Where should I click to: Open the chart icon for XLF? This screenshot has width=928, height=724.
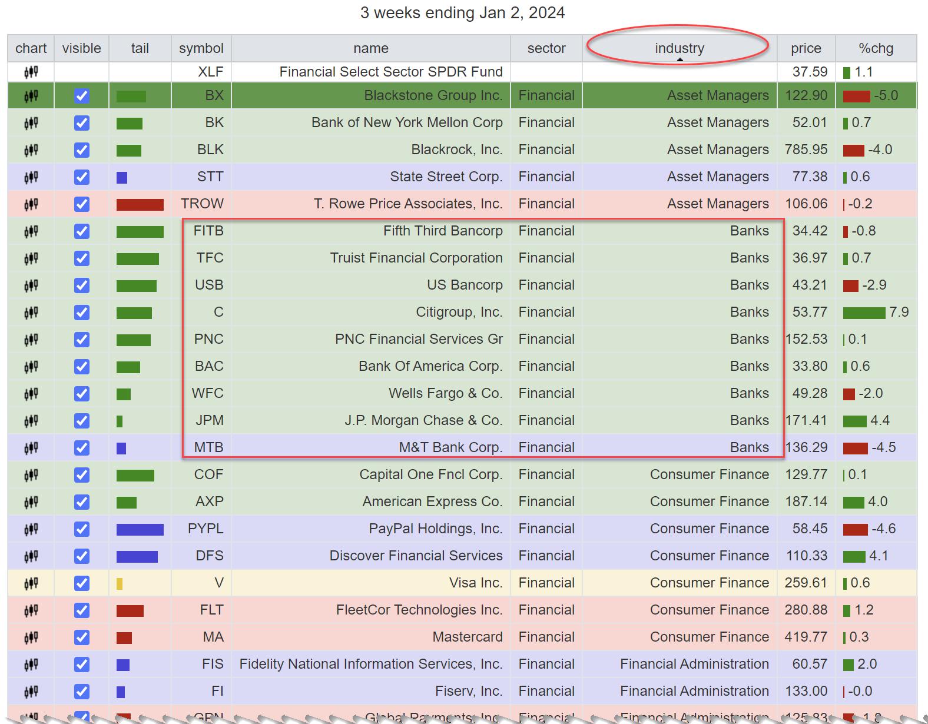pyautogui.click(x=31, y=72)
